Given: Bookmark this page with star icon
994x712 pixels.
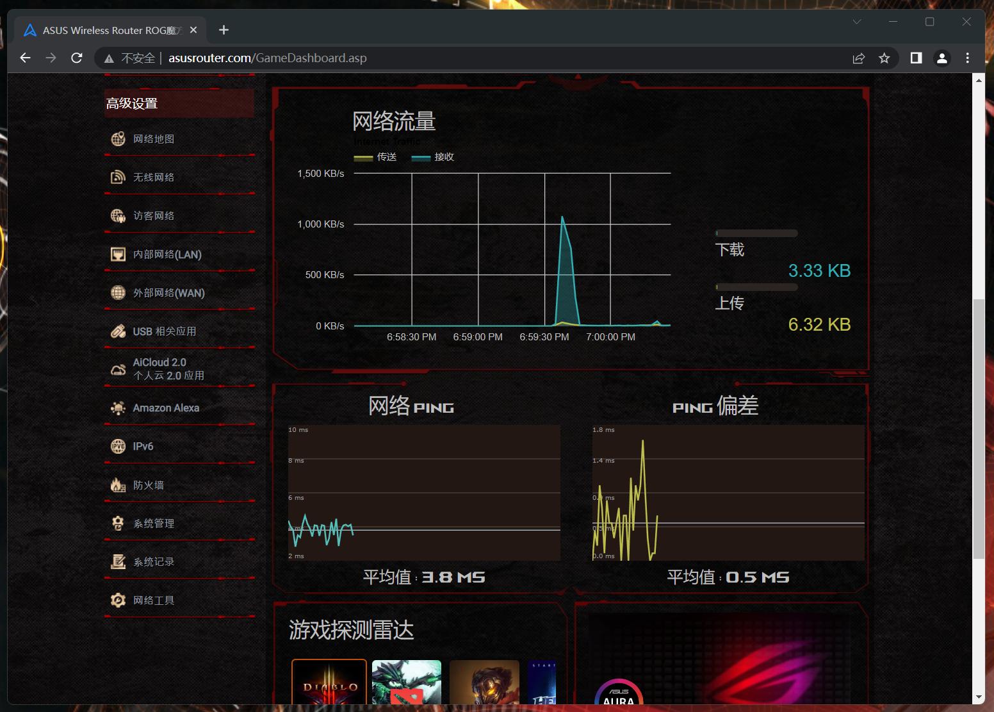Looking at the screenshot, I should click(884, 58).
